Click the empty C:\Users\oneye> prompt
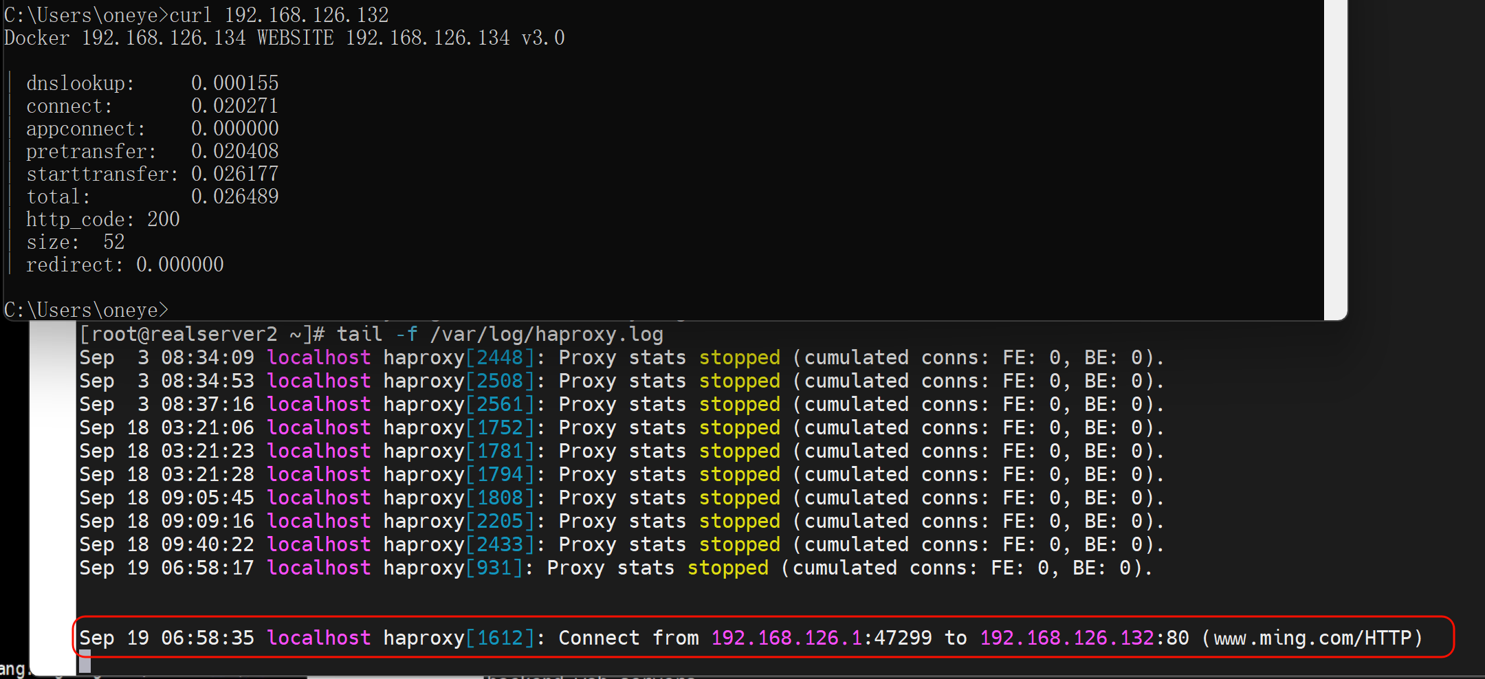The height and width of the screenshot is (679, 1485). click(86, 310)
